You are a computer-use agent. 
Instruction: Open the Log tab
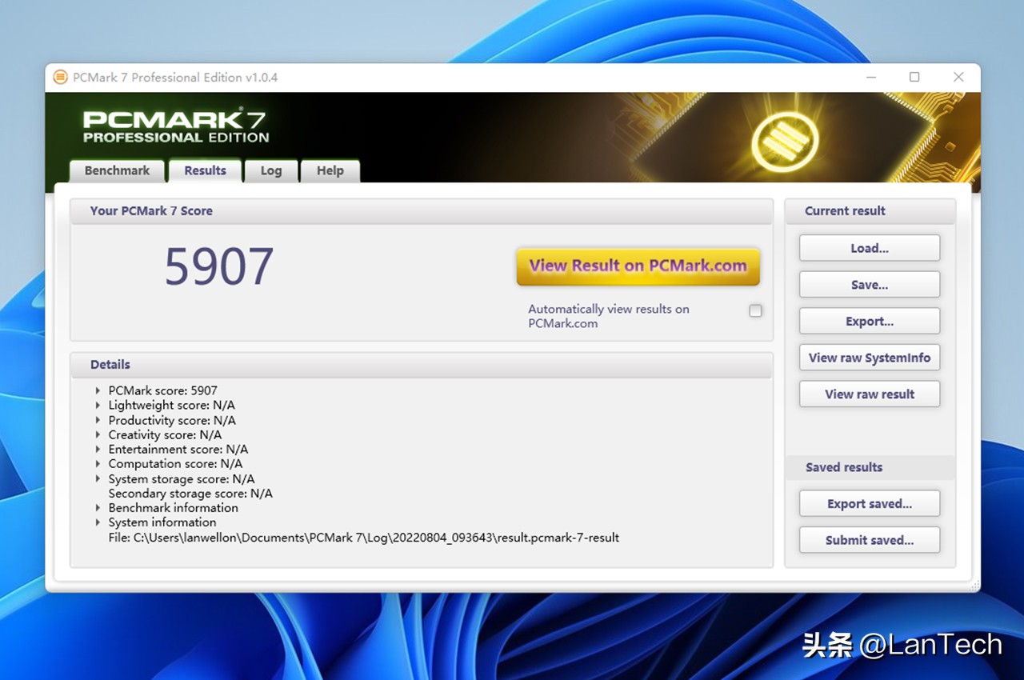270,171
